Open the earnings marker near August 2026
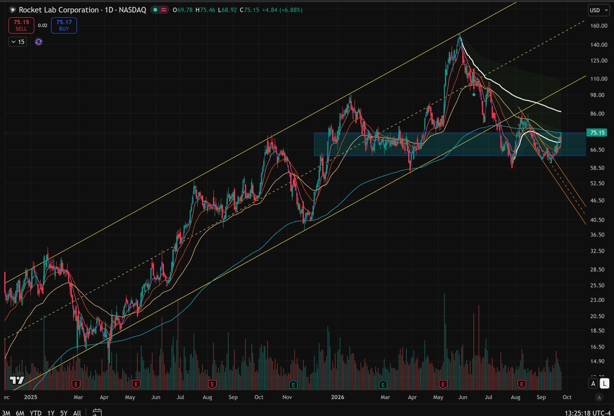This screenshot has width=614, height=416. pyautogui.click(x=521, y=384)
